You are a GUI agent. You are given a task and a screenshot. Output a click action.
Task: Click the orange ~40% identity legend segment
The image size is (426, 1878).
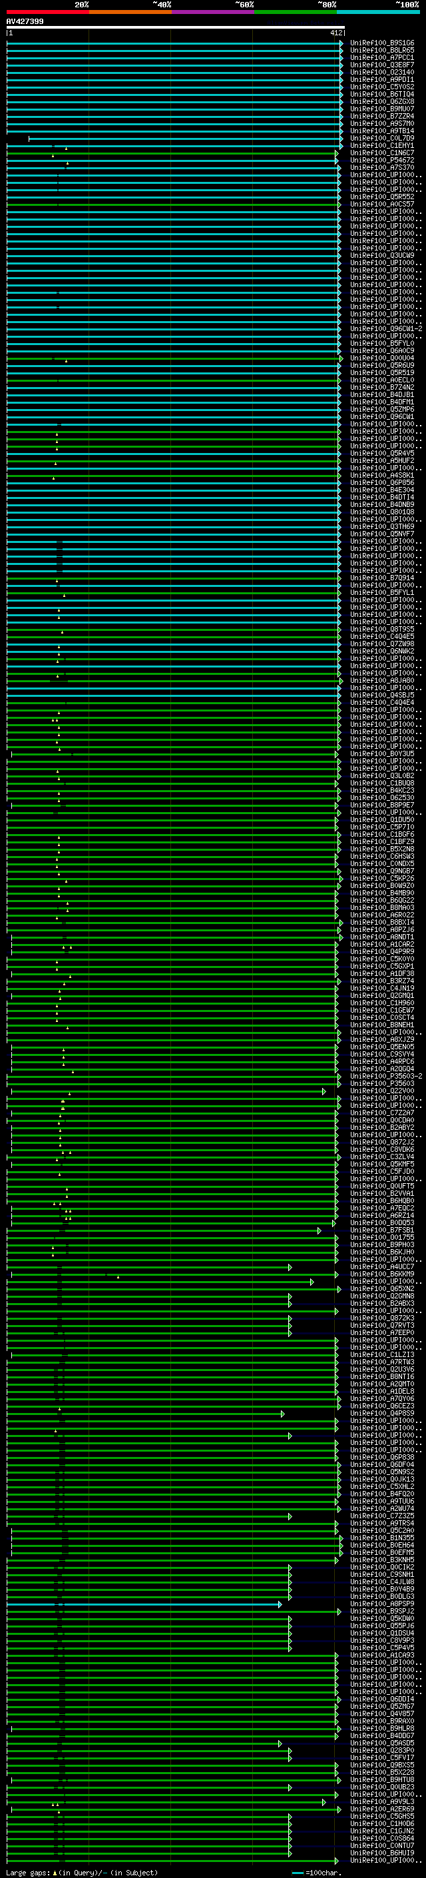pos(130,12)
